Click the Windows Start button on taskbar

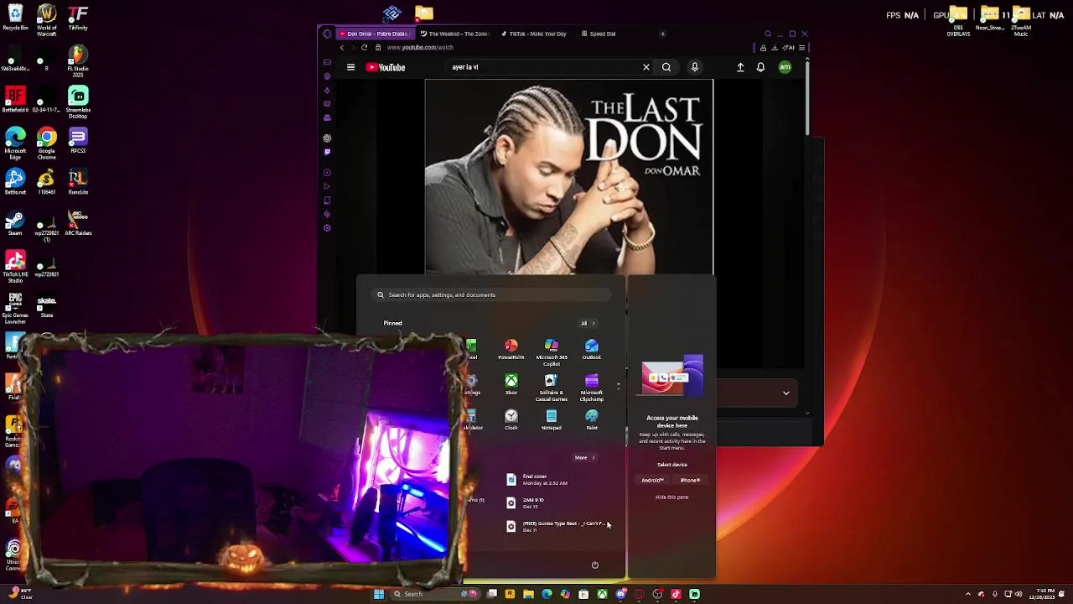[x=379, y=594]
